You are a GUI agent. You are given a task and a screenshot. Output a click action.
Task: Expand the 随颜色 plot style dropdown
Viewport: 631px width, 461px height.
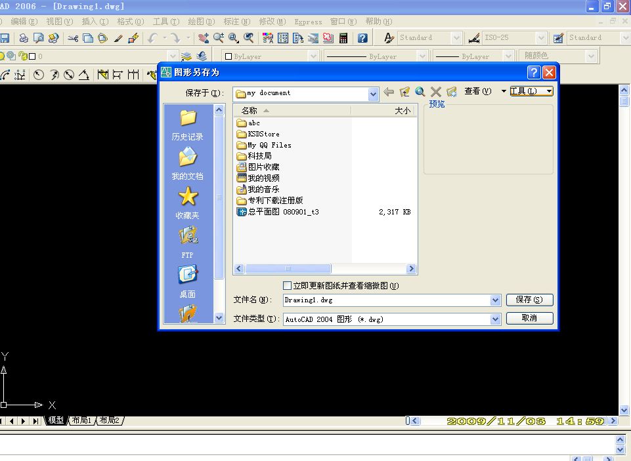pos(591,56)
